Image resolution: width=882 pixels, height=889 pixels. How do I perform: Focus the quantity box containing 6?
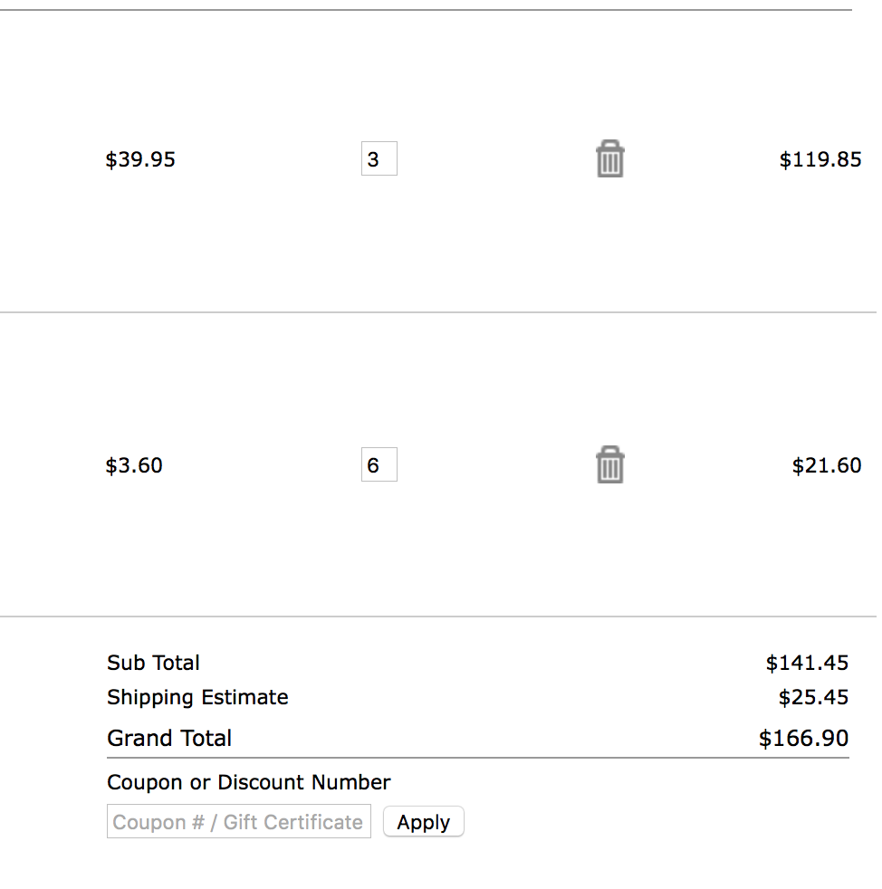point(379,464)
